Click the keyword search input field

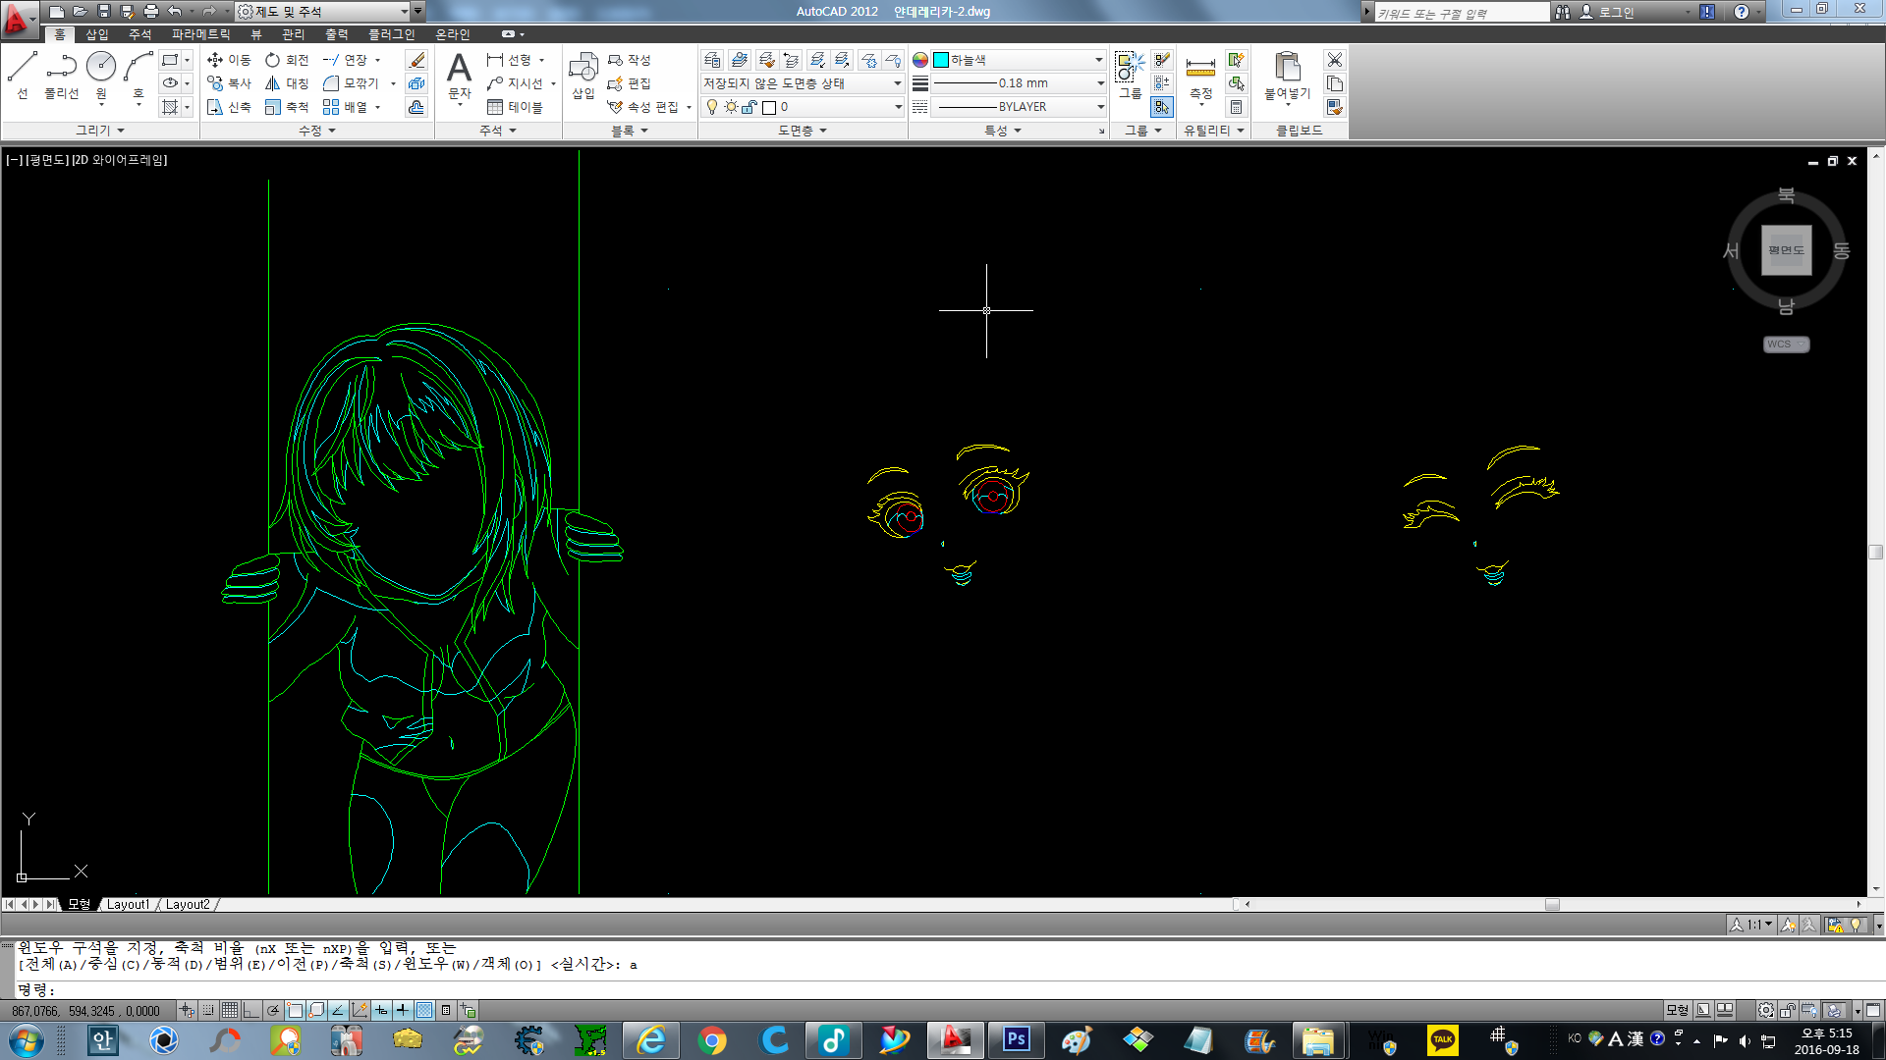tap(1461, 12)
